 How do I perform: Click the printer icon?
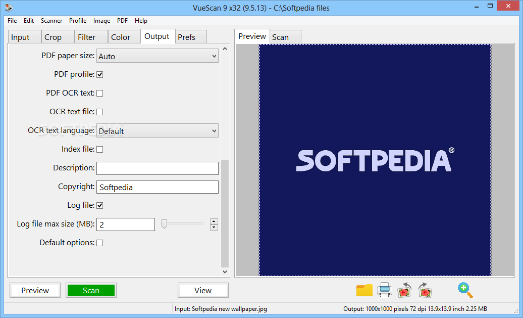(x=384, y=290)
